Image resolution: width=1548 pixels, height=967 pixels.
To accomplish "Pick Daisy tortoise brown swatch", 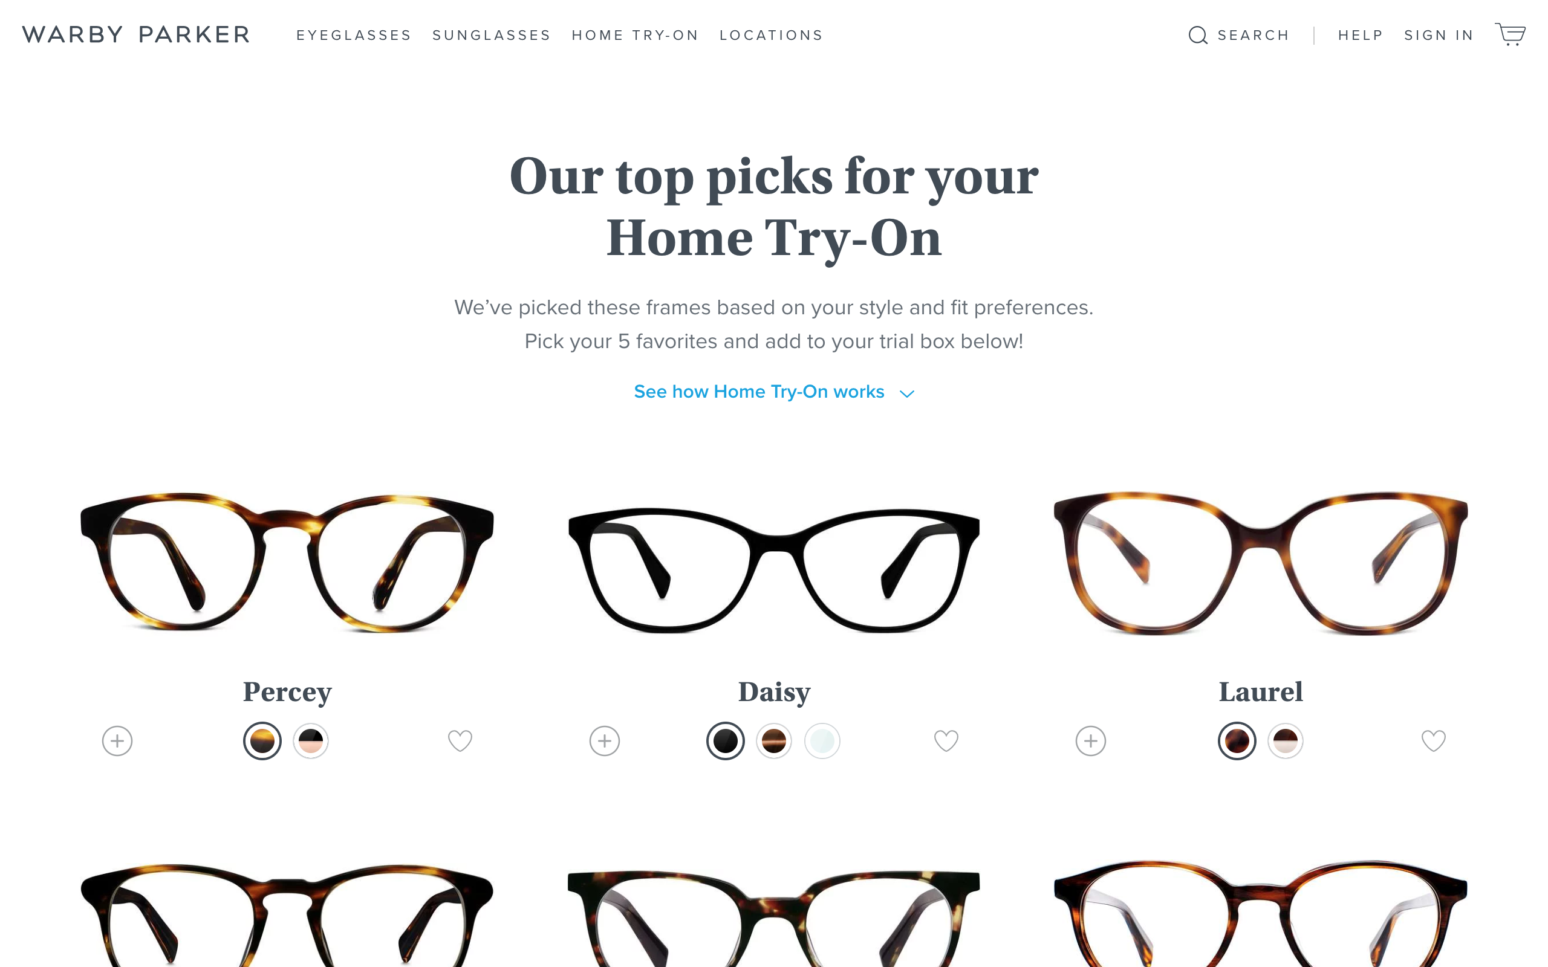I will pyautogui.click(x=774, y=740).
